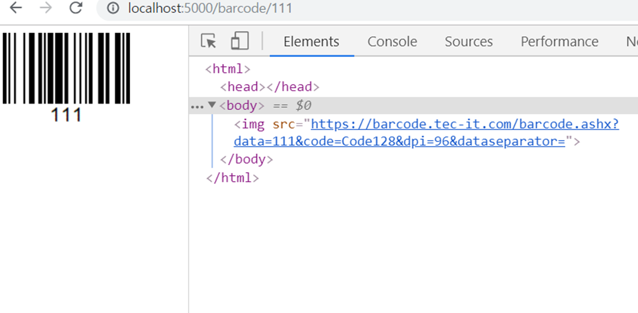Viewport: 638px width, 313px height.
Task: Reload the page with the refresh icon
Action: click(76, 8)
